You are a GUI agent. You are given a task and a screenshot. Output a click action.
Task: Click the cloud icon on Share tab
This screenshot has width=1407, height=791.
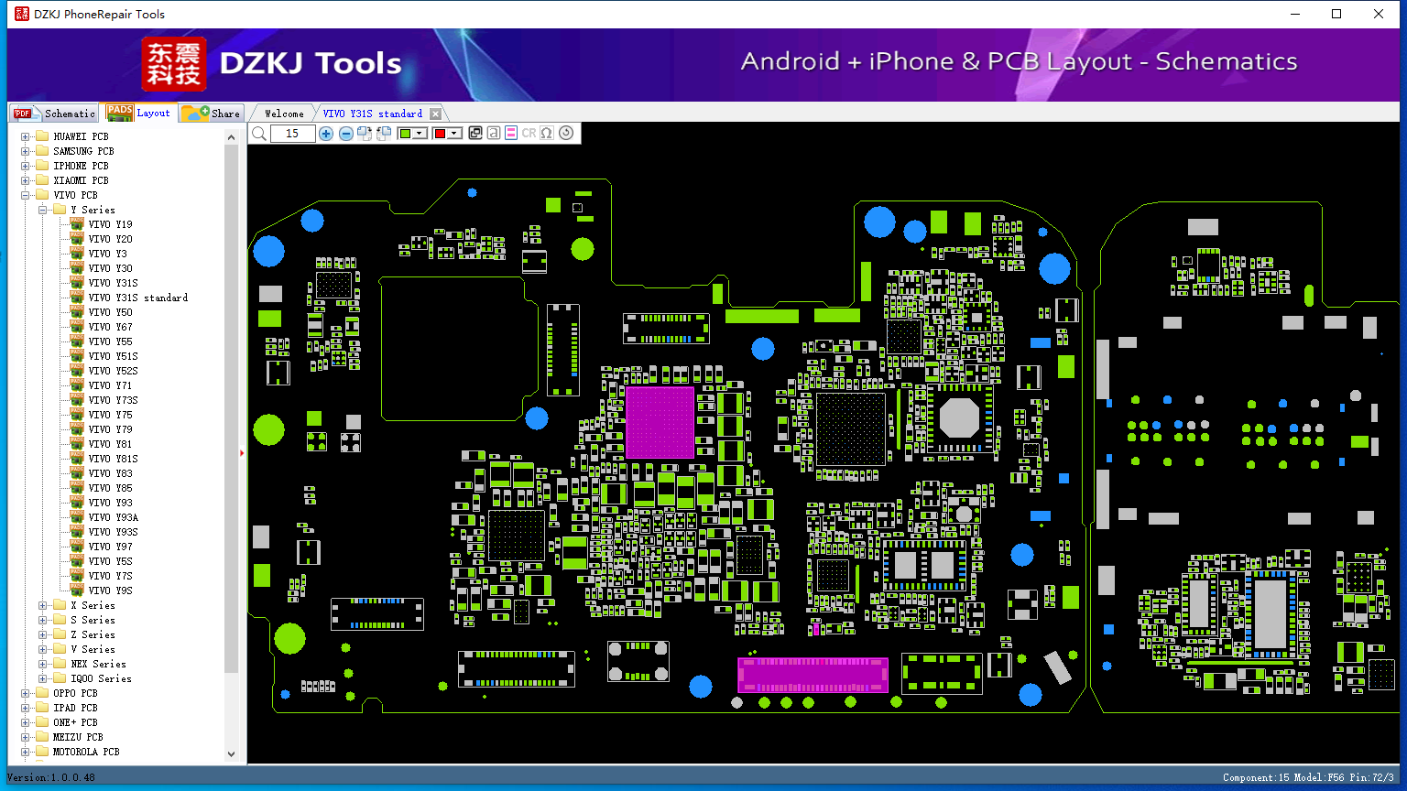pos(195,113)
